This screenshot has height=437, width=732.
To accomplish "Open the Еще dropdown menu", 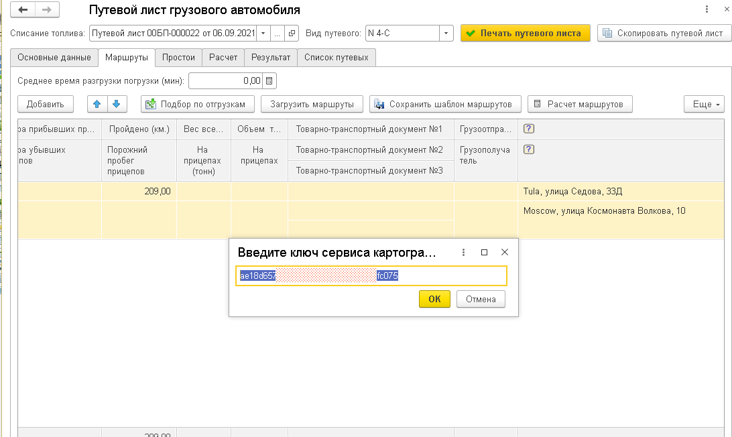I will [x=704, y=104].
